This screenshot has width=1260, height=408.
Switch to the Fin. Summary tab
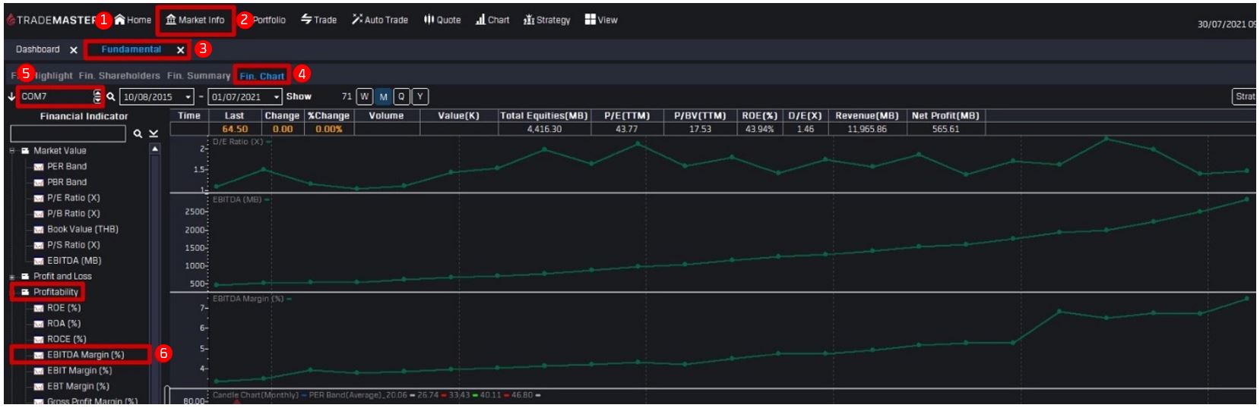tap(198, 76)
